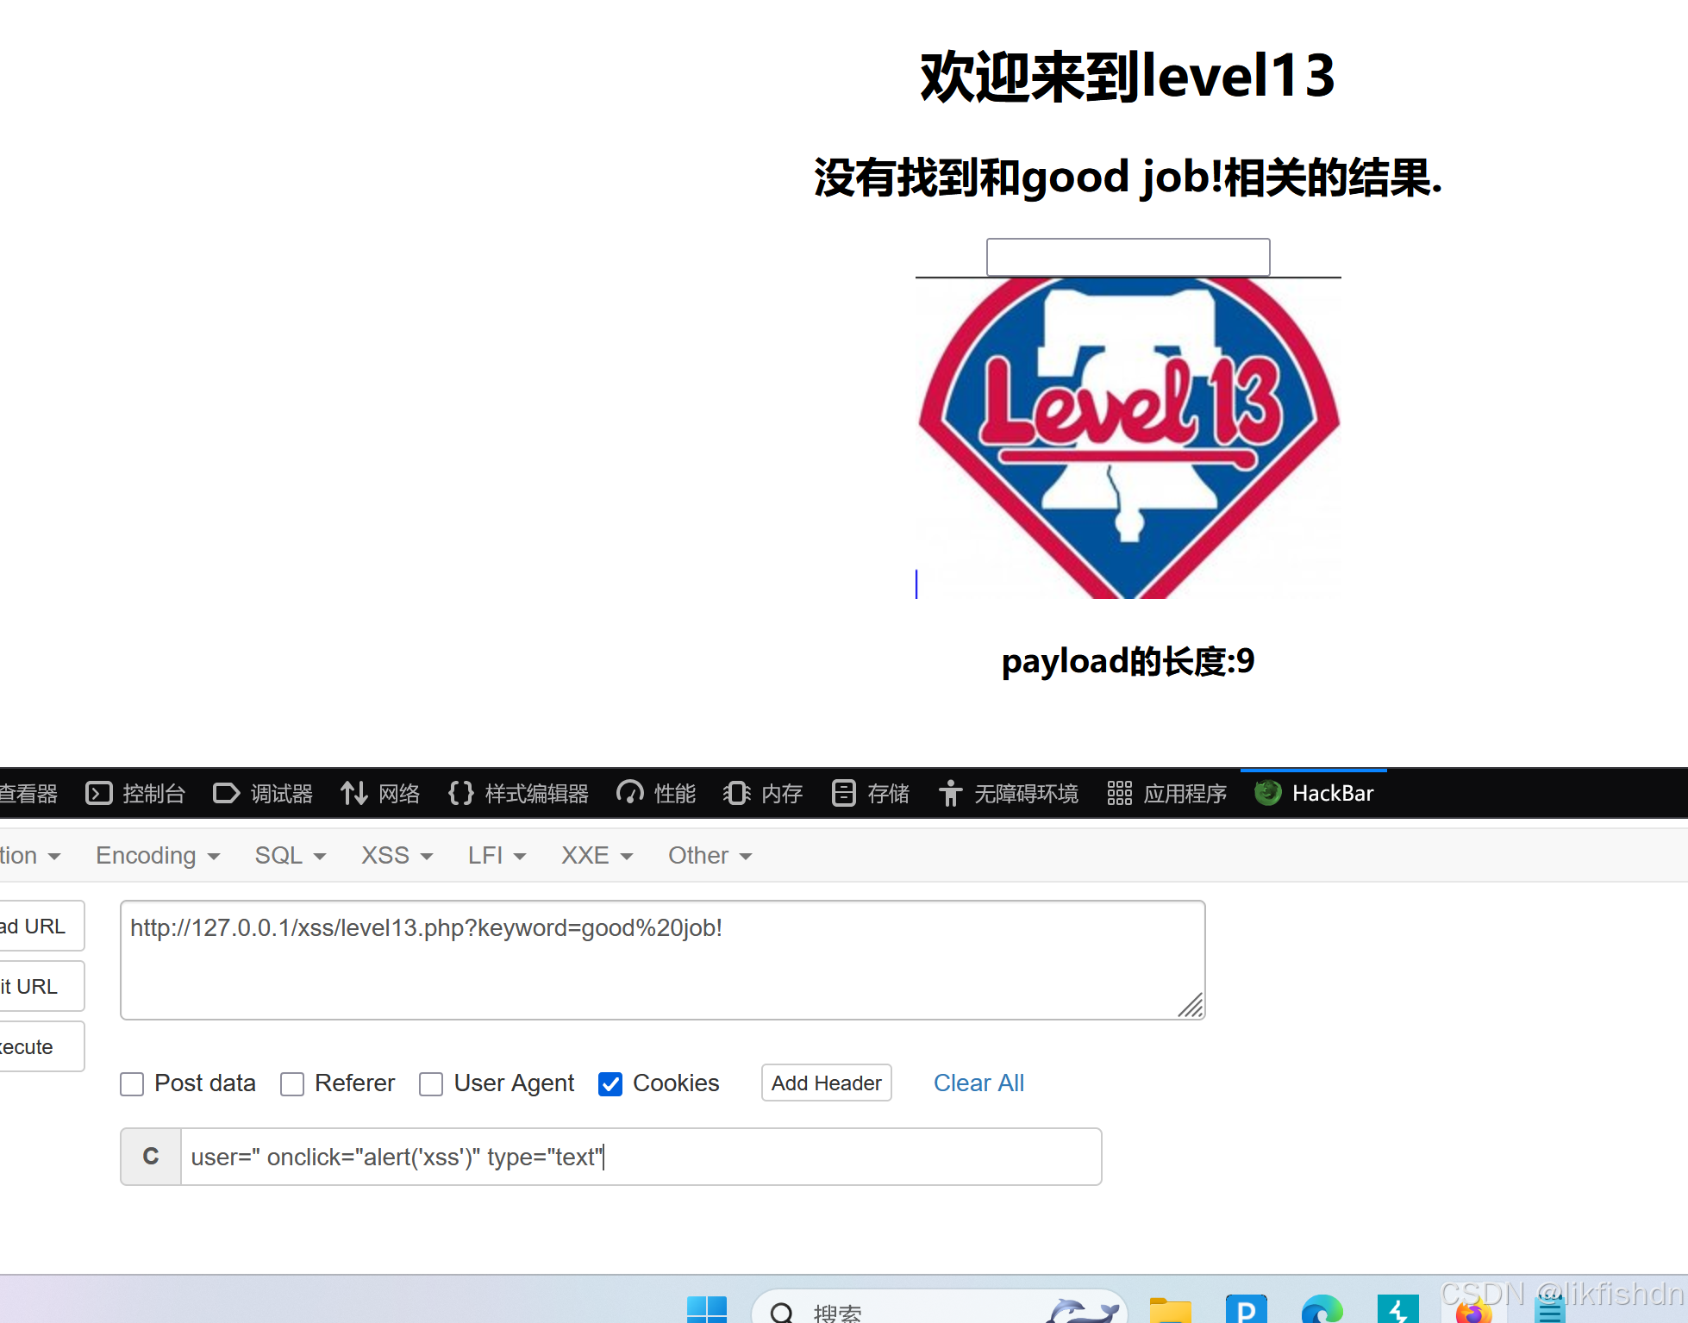This screenshot has width=1688, height=1323.
Task: Click the Windows Start icon in taskbar
Action: coord(707,1311)
